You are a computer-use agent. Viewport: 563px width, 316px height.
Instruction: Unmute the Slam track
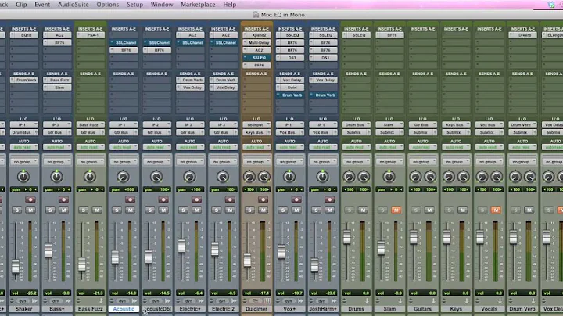click(396, 210)
